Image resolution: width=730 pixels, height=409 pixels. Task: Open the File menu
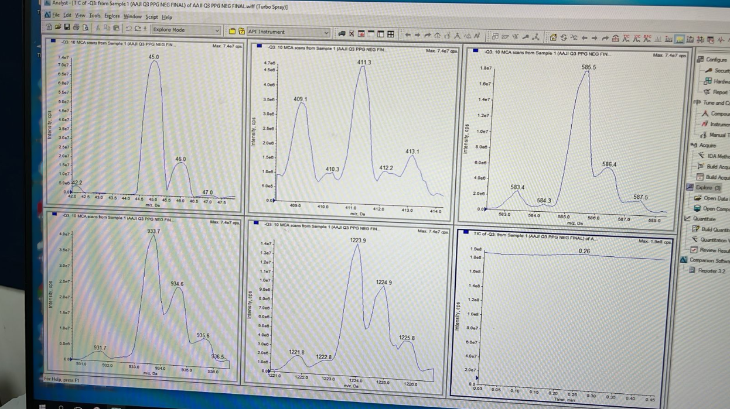click(x=56, y=15)
